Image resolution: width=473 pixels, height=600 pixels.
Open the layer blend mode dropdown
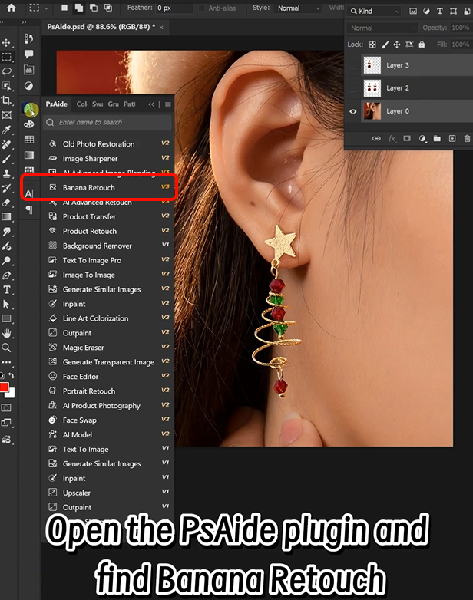point(382,28)
